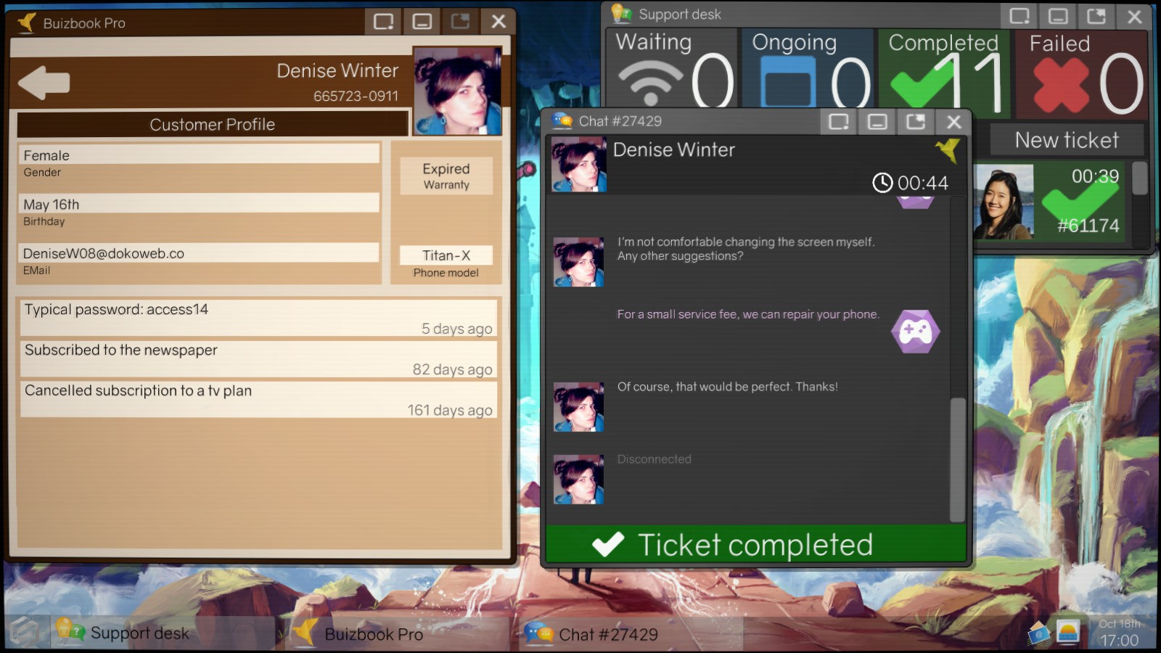1161x653 pixels.
Task: Click the Expired Warranty status box
Action: click(x=446, y=176)
